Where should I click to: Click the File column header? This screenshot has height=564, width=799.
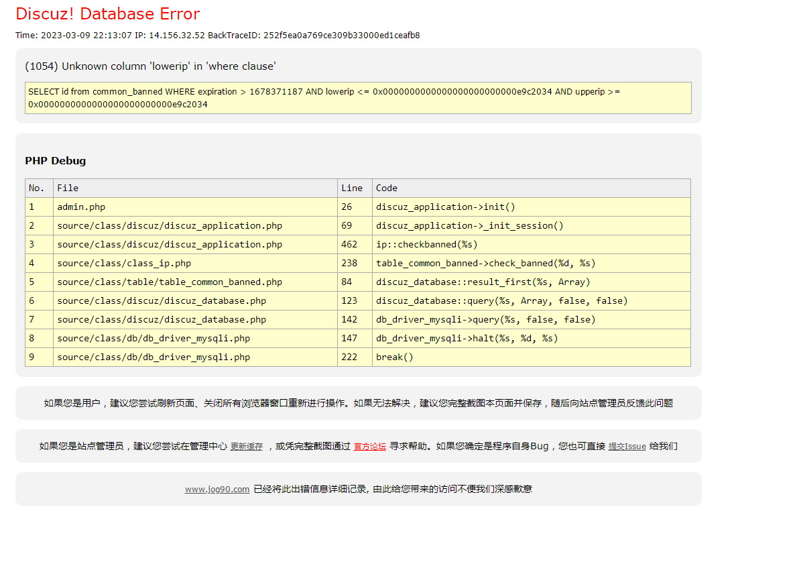pyautogui.click(x=68, y=188)
